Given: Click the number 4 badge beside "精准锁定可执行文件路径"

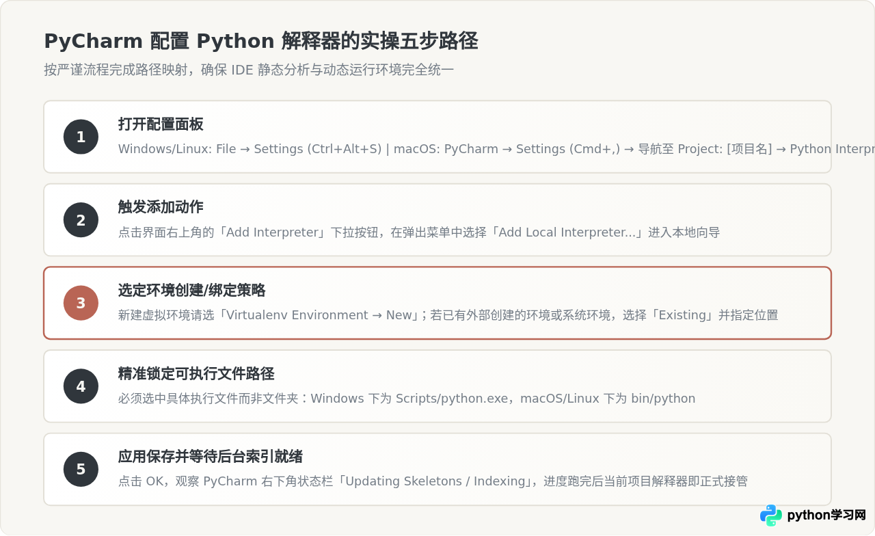Looking at the screenshot, I should coord(81,386).
